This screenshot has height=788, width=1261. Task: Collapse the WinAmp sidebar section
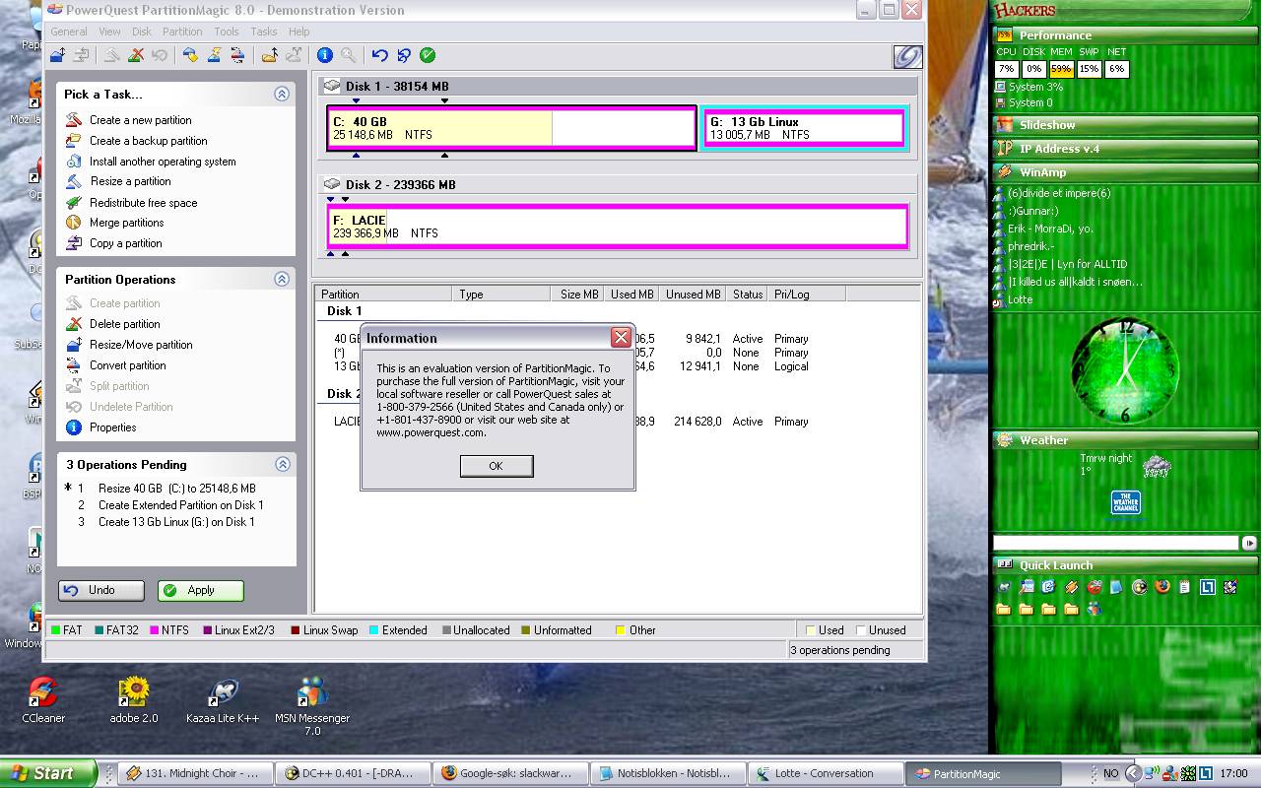[1125, 172]
